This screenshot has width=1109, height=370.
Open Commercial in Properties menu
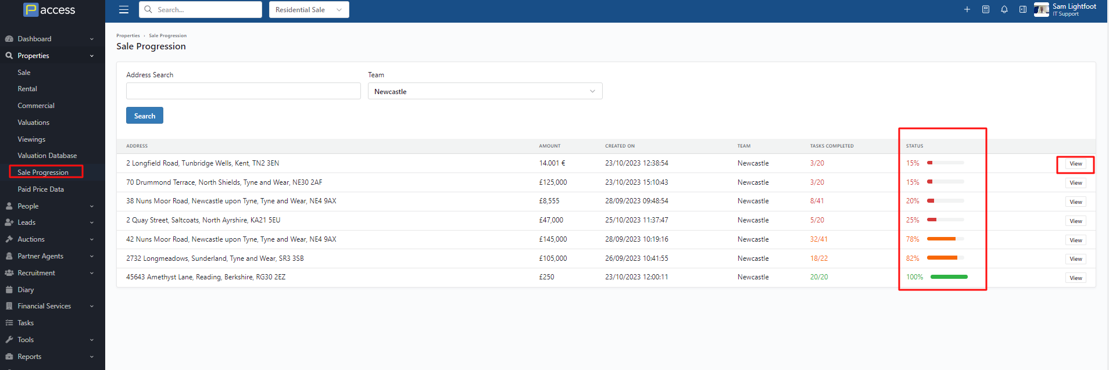36,106
